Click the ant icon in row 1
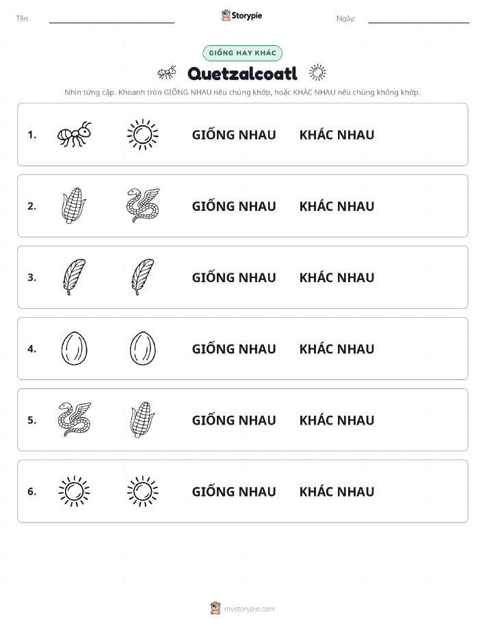 (x=75, y=134)
